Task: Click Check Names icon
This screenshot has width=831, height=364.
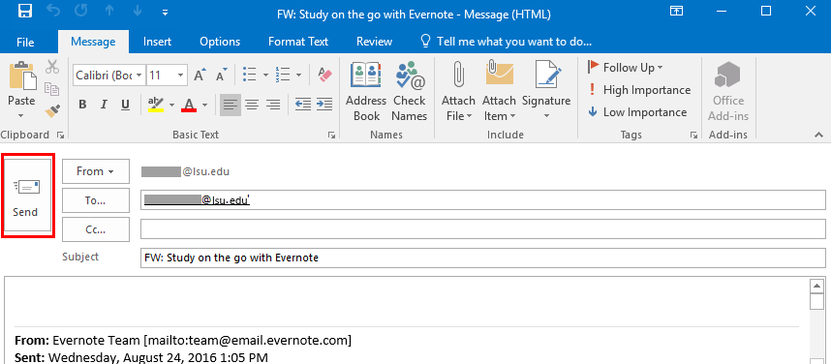Action: click(x=411, y=91)
